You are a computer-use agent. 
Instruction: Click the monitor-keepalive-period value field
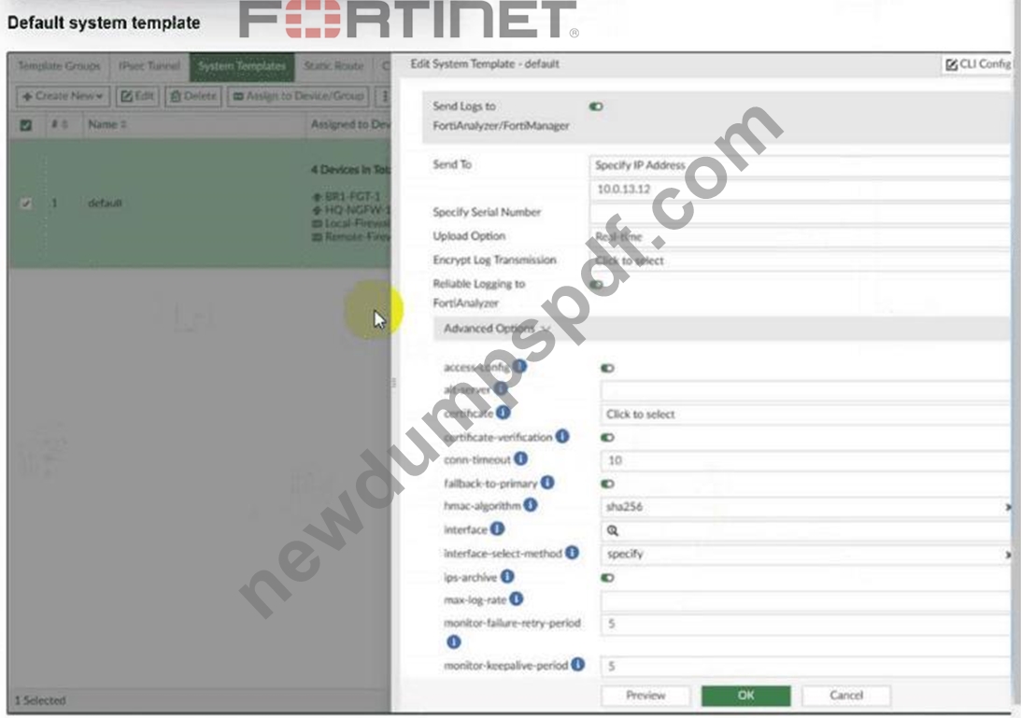coord(807,666)
